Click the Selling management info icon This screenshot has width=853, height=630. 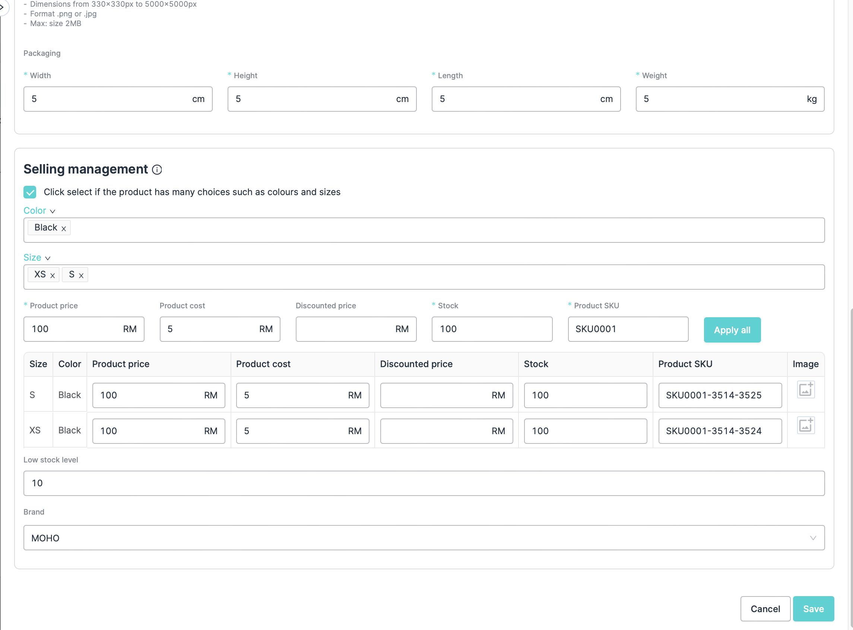157,170
